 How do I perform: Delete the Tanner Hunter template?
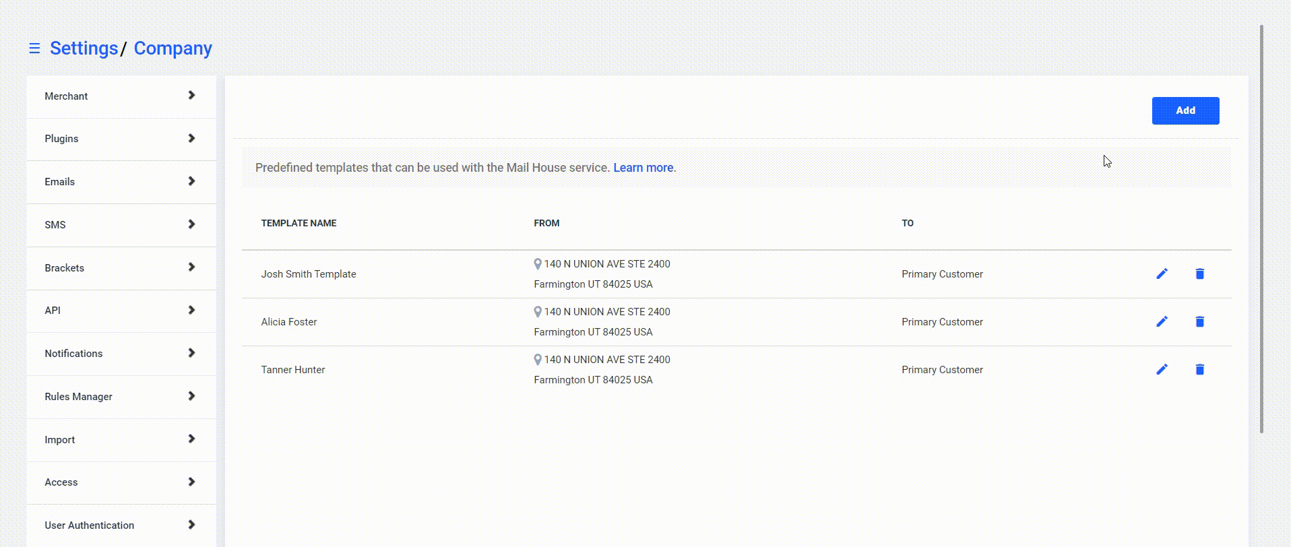[x=1199, y=369]
